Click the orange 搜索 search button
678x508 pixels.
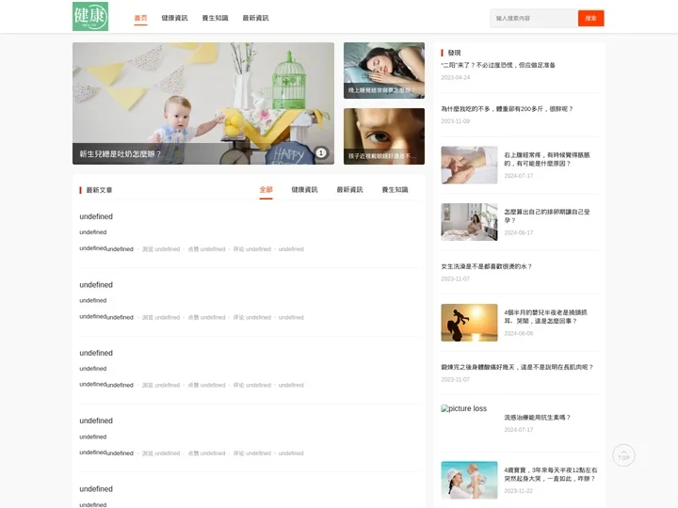(590, 18)
